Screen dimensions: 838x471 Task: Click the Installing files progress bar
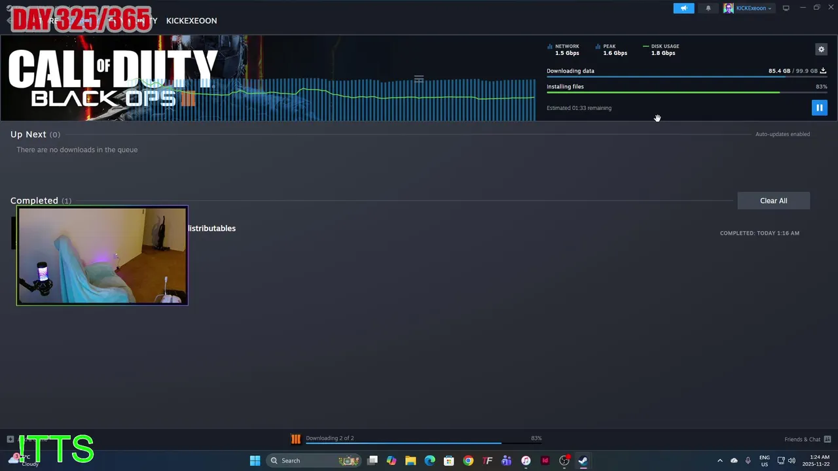tap(687, 93)
